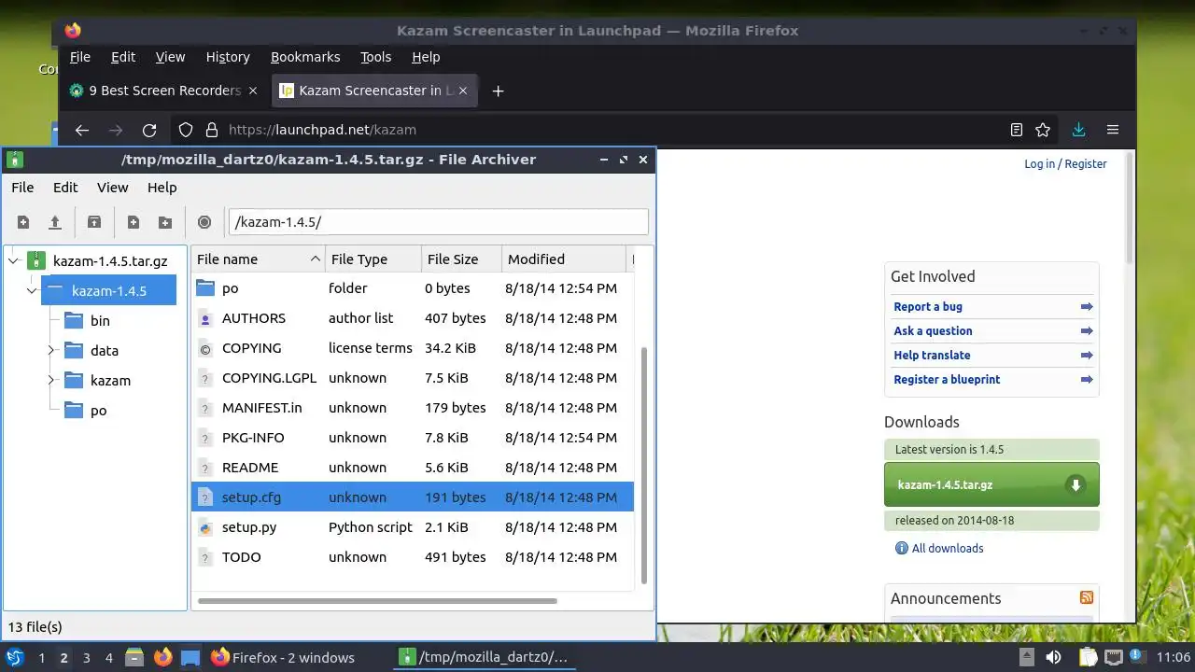Collapse the kazam-1.4.5 tree folder
Viewport: 1195px width, 672px height.
point(32,291)
